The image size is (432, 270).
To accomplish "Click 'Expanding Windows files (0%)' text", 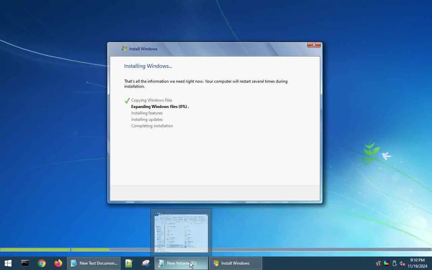I will pyautogui.click(x=160, y=107).
